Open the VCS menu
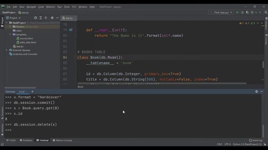The width and height of the screenshot is (268, 150). (74, 7)
